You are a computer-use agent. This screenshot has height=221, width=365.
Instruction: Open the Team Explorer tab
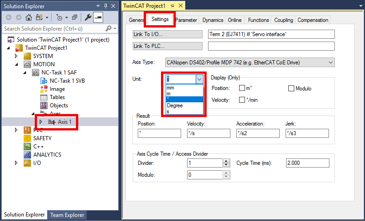pyautogui.click(x=67, y=215)
